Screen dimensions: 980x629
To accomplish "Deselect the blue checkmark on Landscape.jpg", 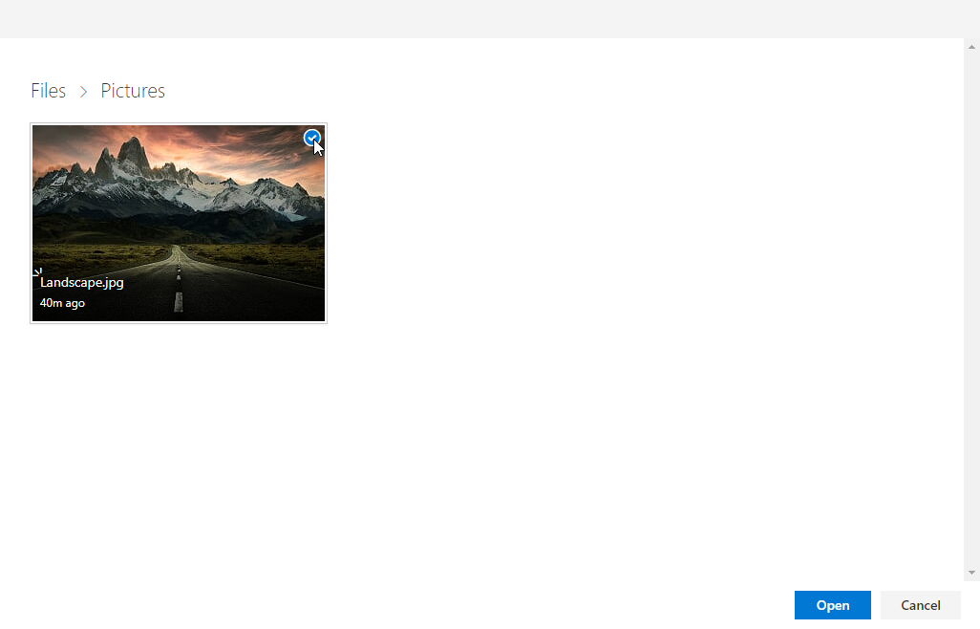I will pos(312,138).
